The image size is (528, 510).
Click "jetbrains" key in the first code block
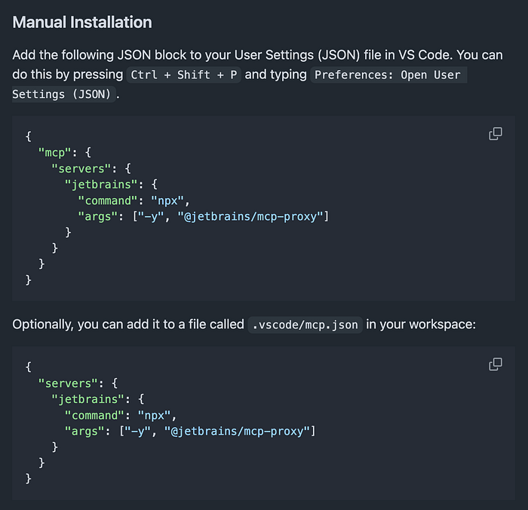(x=101, y=185)
